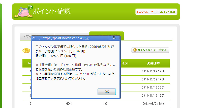Select the ポイント確認 breadcrumb item
The width and height of the screenshot is (209, 108).
click(167, 12)
